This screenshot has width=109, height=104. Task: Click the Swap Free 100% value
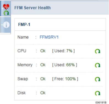tap(65, 79)
